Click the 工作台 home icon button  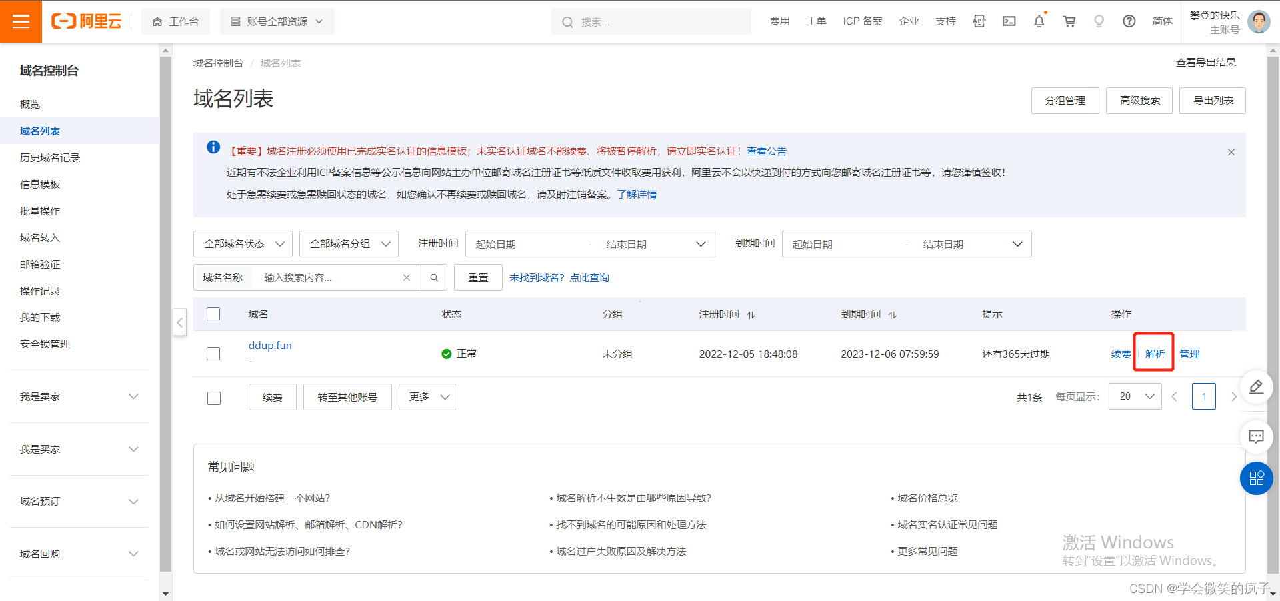(x=175, y=21)
